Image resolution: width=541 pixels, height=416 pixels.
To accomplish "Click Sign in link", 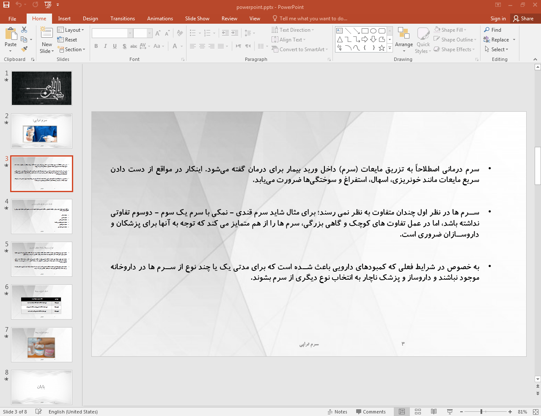I will [498, 19].
